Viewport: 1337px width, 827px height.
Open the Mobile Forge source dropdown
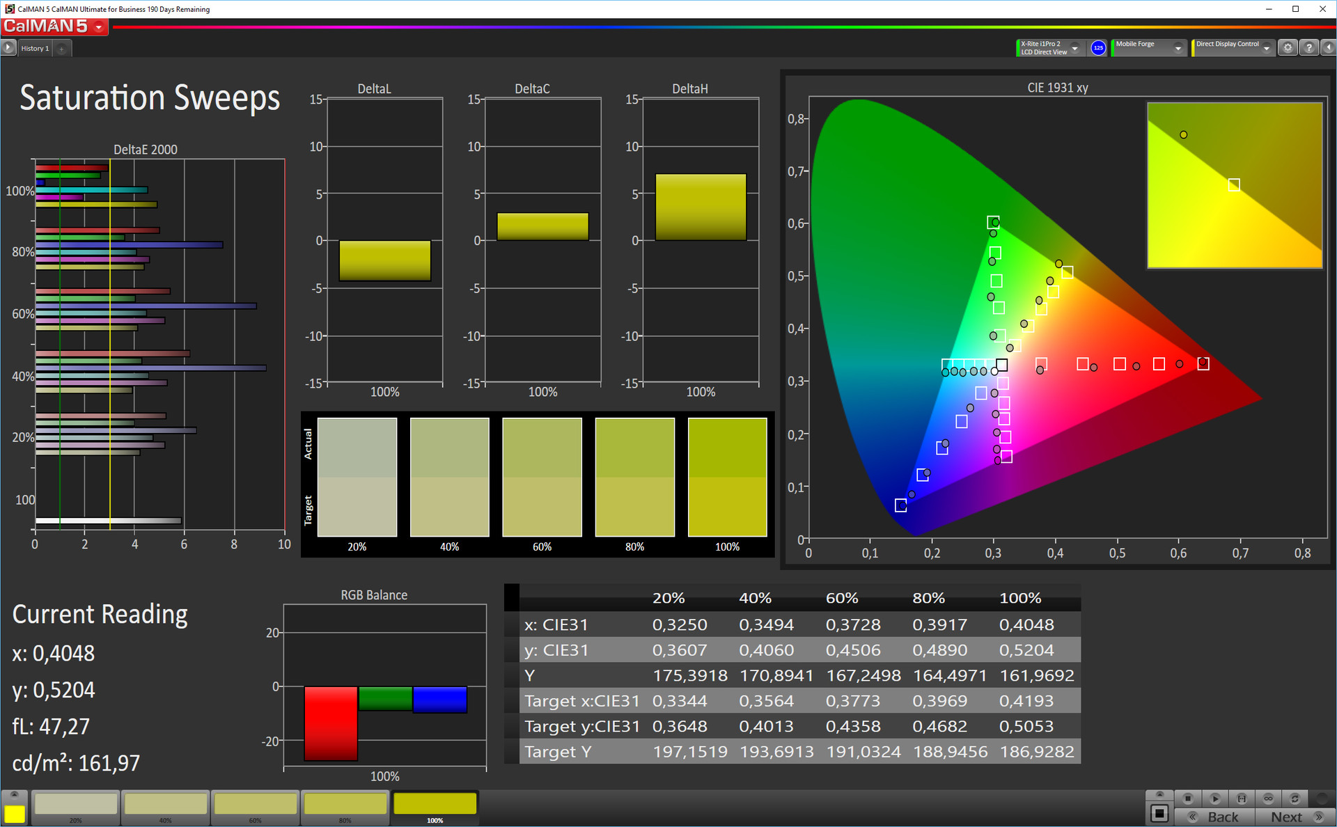tap(1178, 48)
